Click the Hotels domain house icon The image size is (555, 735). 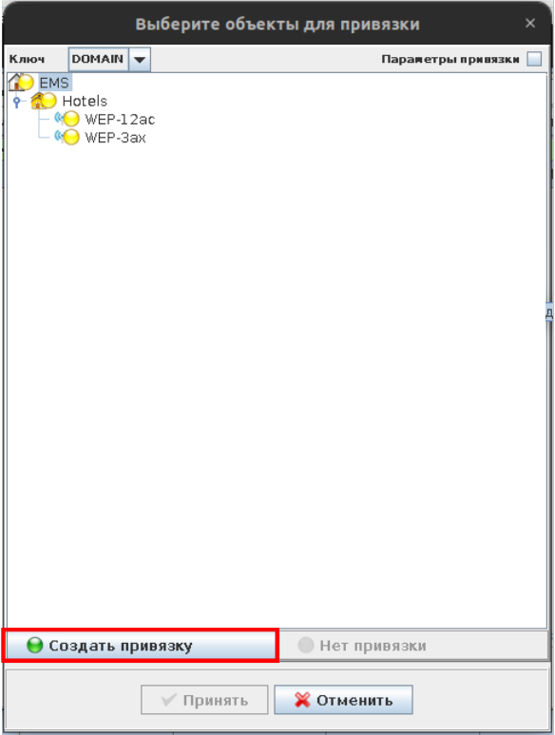pyautogui.click(x=43, y=101)
